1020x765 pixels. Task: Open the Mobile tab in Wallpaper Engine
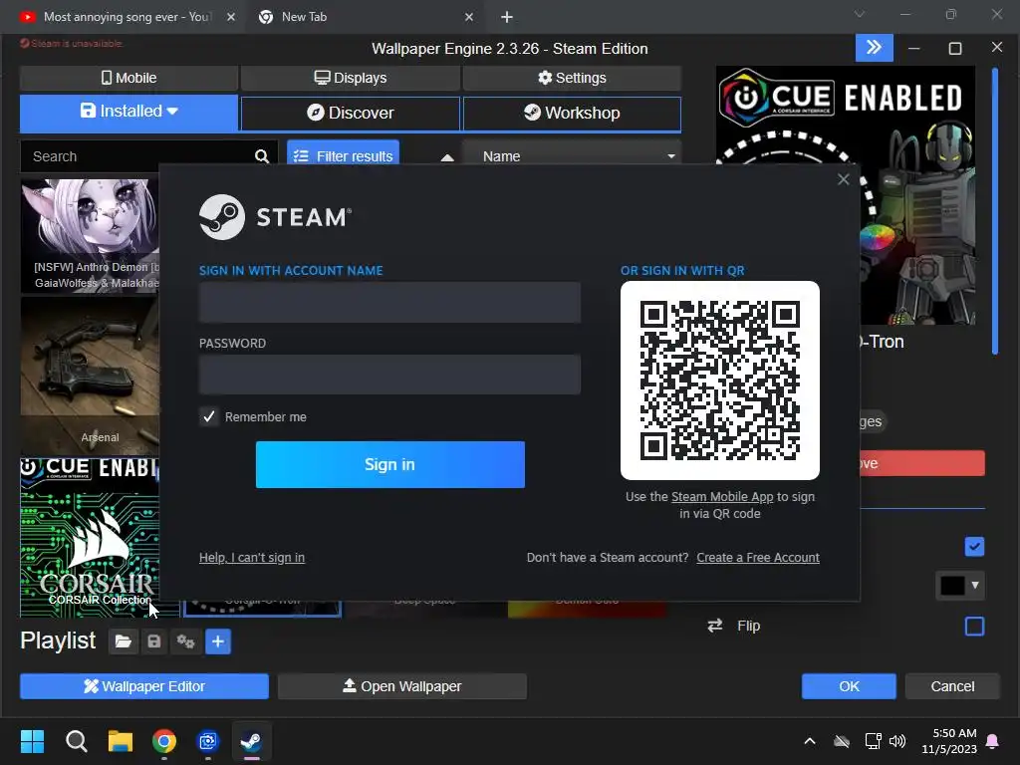[128, 78]
